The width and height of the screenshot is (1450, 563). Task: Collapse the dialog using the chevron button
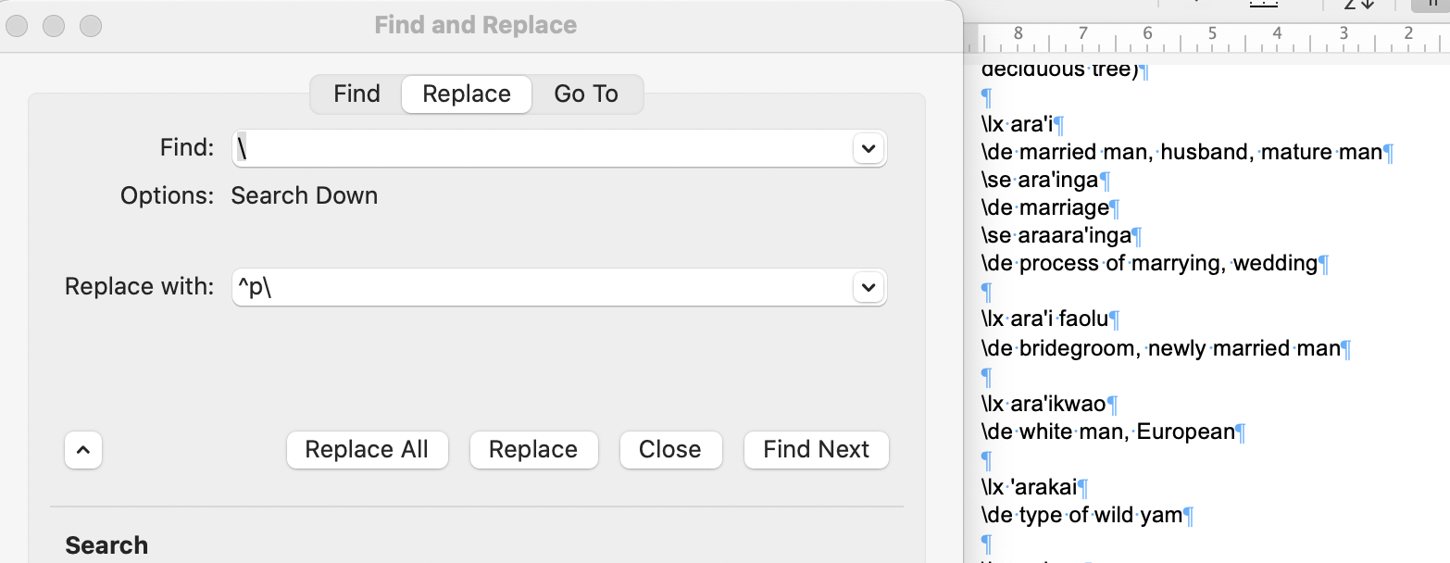(x=82, y=450)
